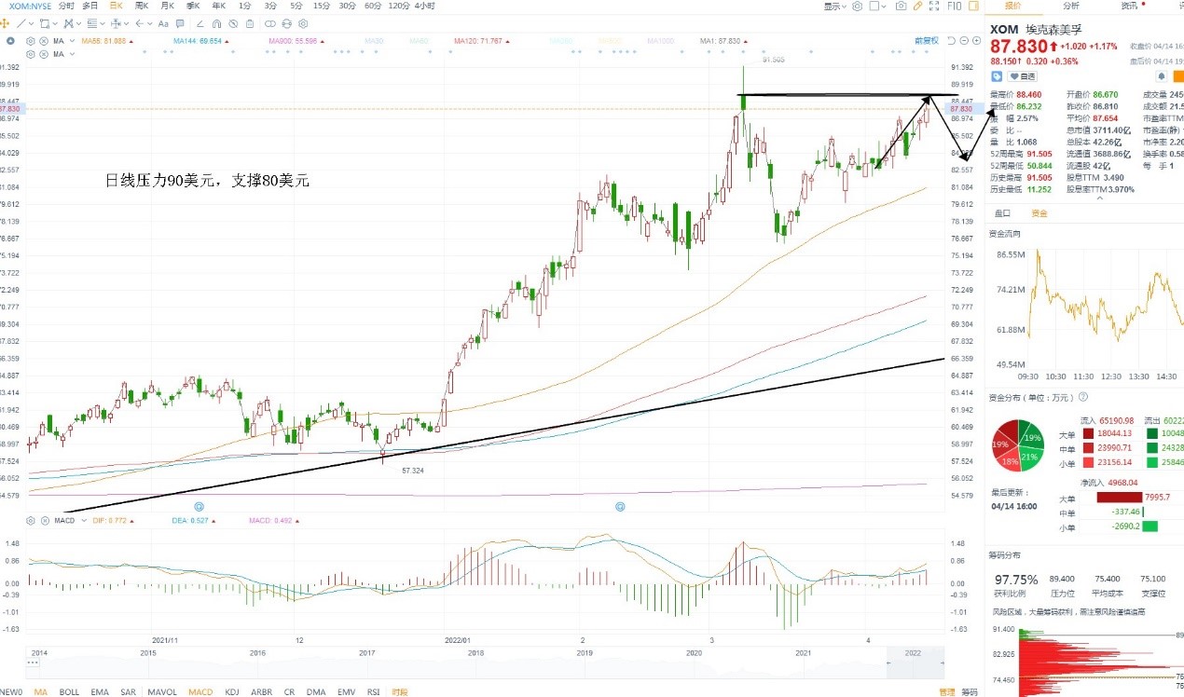Toggle DIF line in MACD panel
The image size is (1184, 697).
tap(113, 520)
